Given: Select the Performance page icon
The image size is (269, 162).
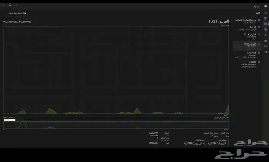Looking at the screenshot, I should point(265,24).
